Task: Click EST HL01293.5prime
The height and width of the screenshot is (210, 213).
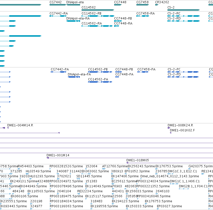Action: click(42, 176)
